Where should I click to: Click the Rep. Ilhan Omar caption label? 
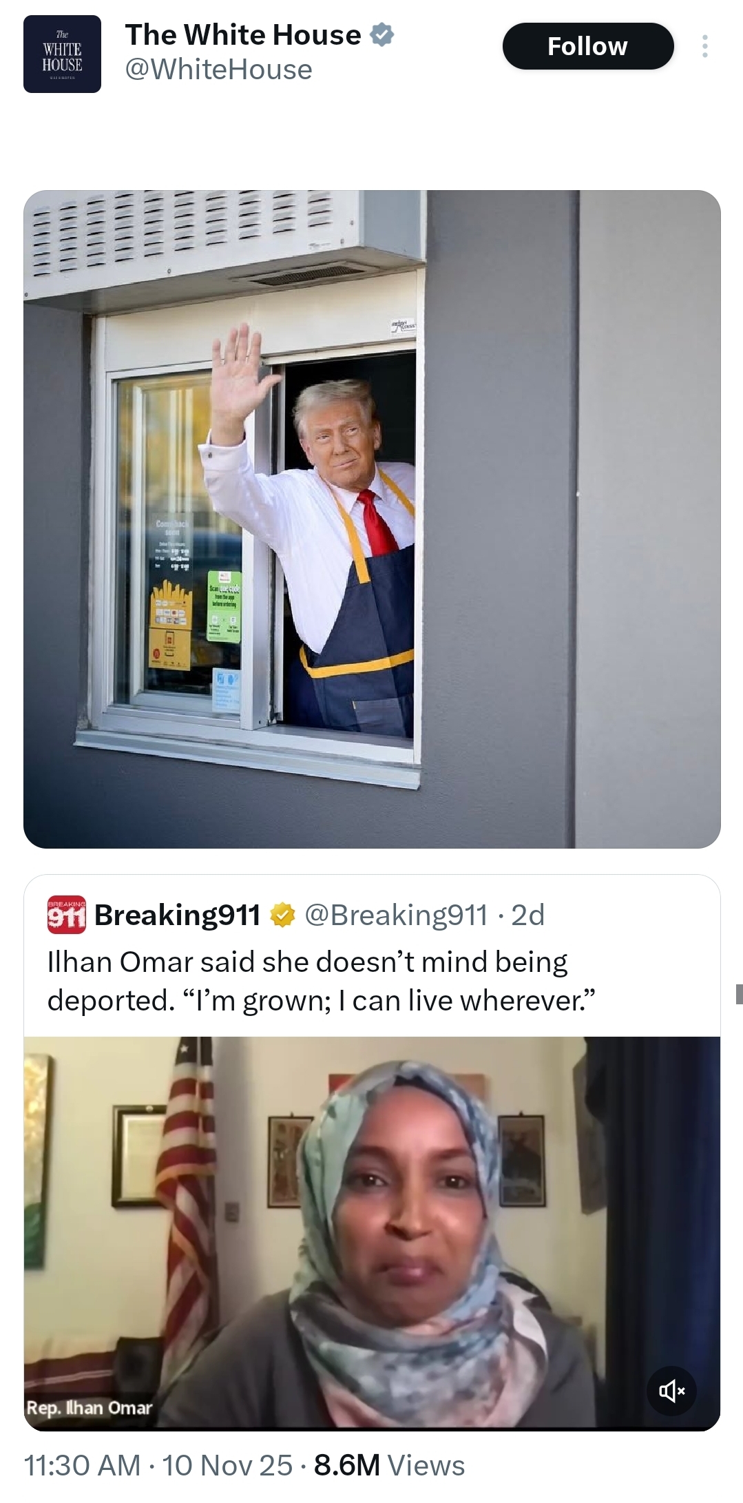(89, 1408)
